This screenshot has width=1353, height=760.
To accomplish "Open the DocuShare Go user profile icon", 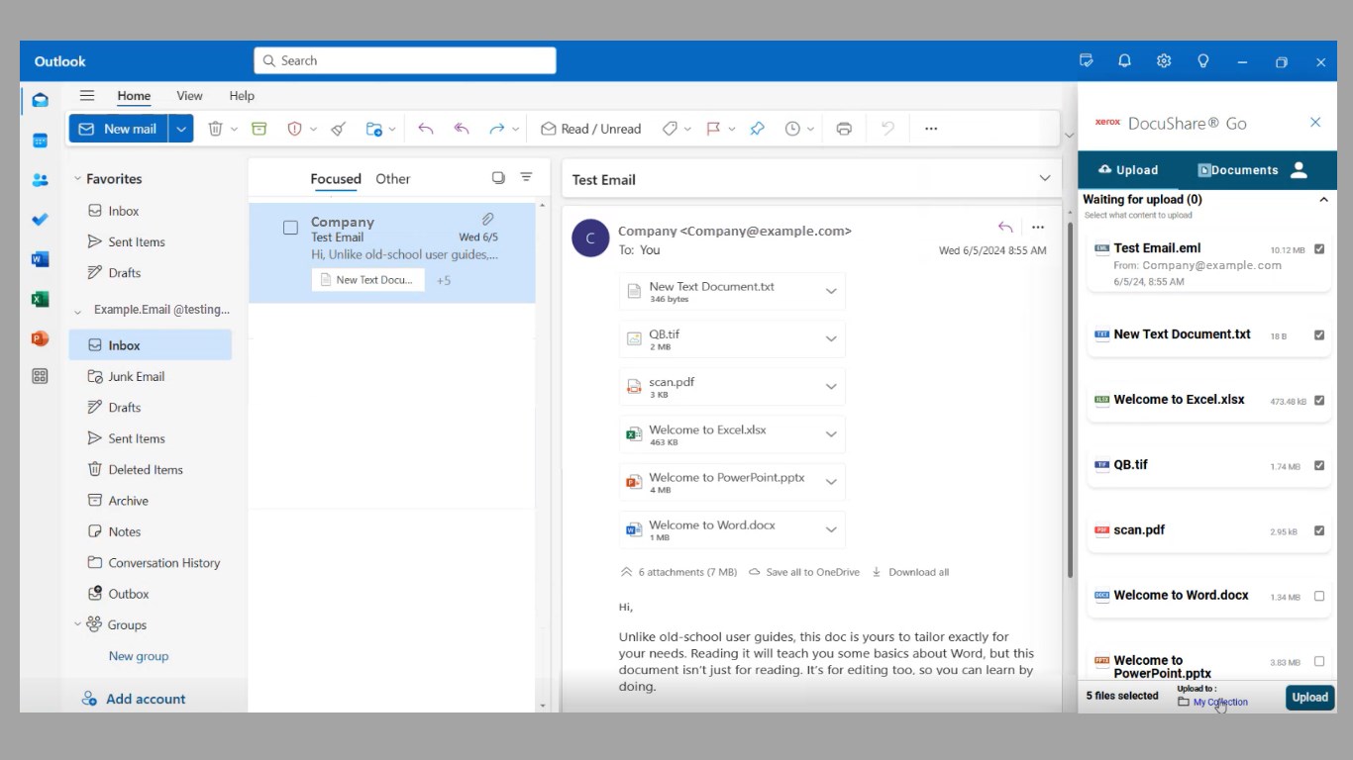I will pos(1300,170).
